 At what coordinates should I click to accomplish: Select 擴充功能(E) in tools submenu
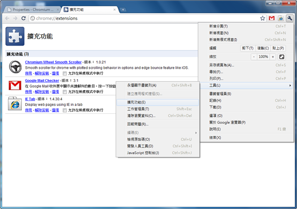pos(158,103)
